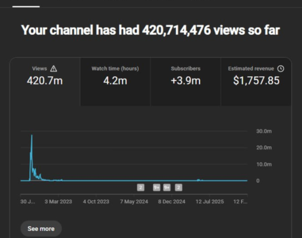Click the '4 Oct 2023' date axis label

coord(96,201)
